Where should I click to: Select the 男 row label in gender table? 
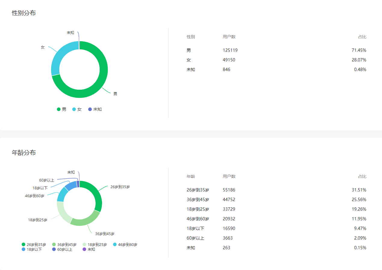pos(189,50)
